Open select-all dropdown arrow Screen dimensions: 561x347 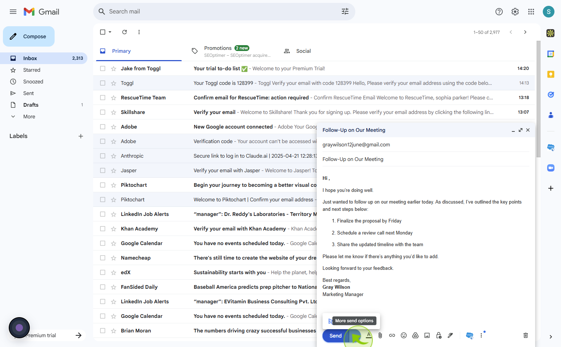[x=110, y=32]
